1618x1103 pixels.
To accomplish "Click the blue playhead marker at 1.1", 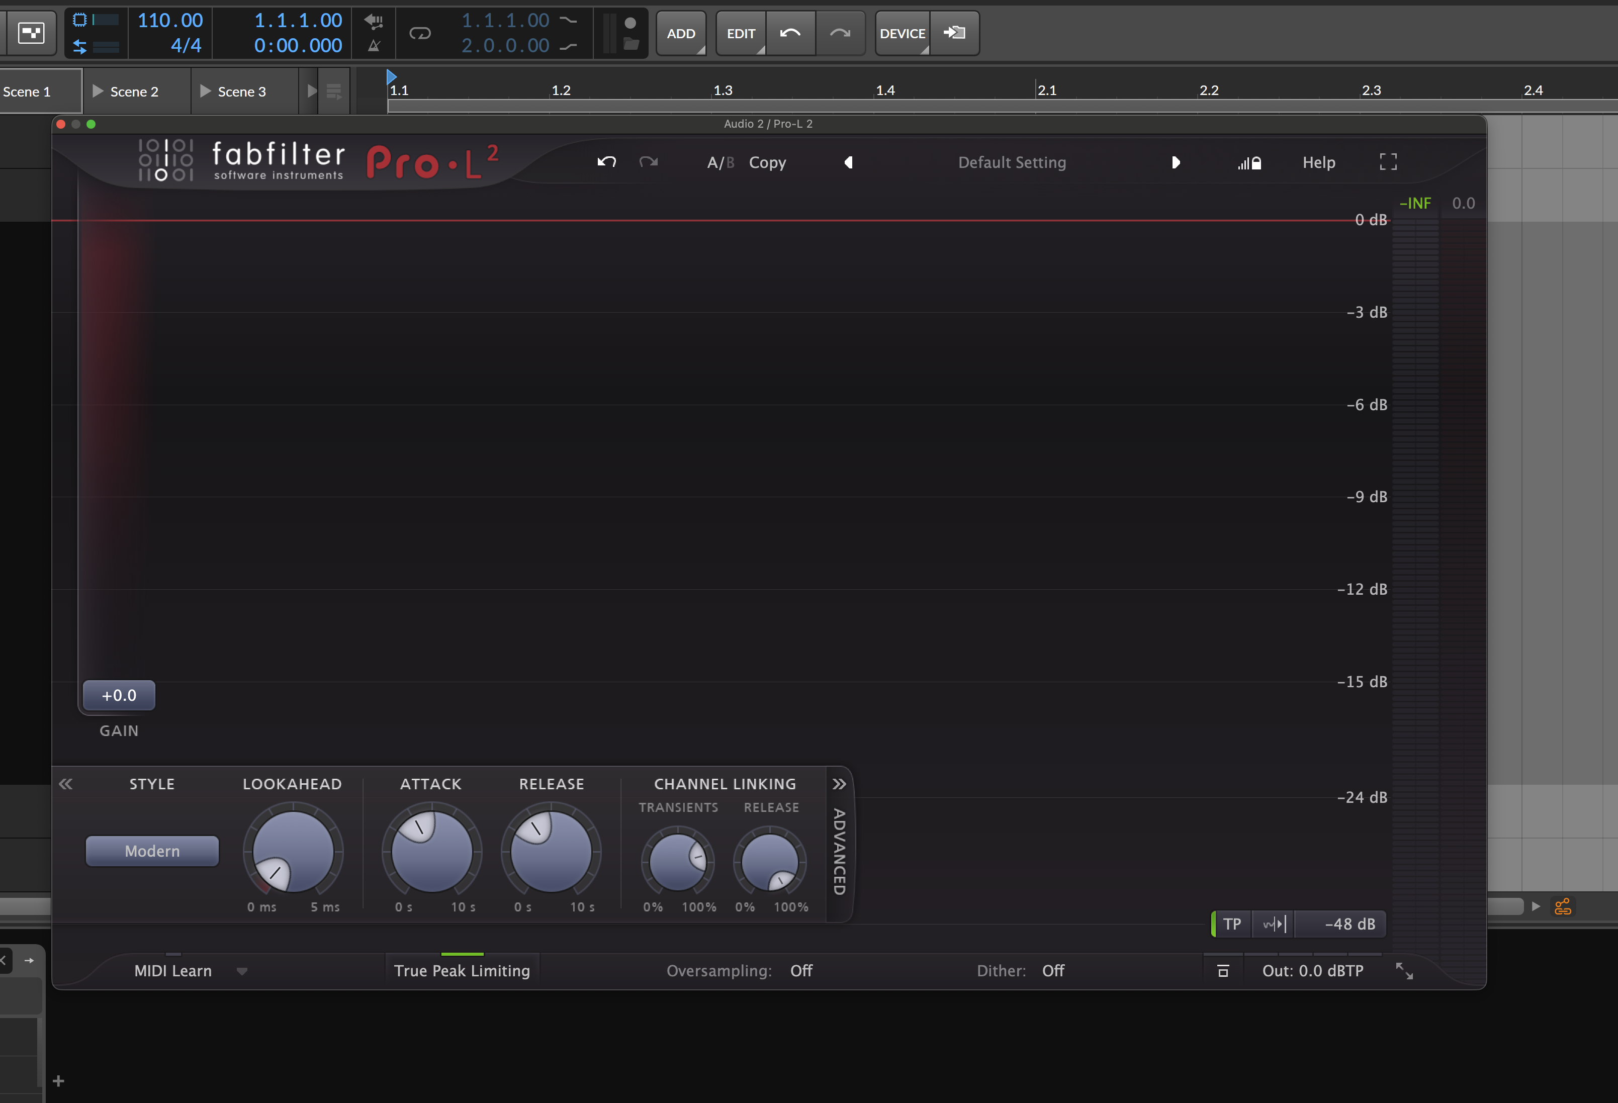I will pos(392,76).
